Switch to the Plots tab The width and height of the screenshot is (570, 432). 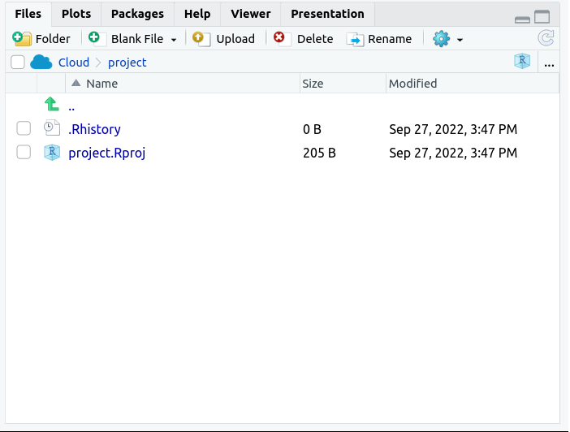[76, 14]
